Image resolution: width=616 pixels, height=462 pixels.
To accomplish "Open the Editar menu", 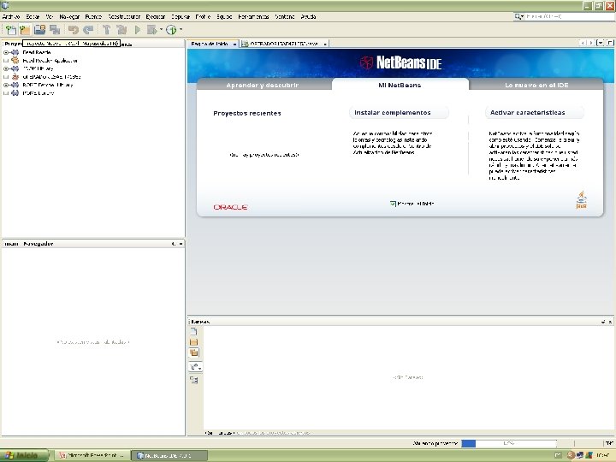I will (33, 16).
